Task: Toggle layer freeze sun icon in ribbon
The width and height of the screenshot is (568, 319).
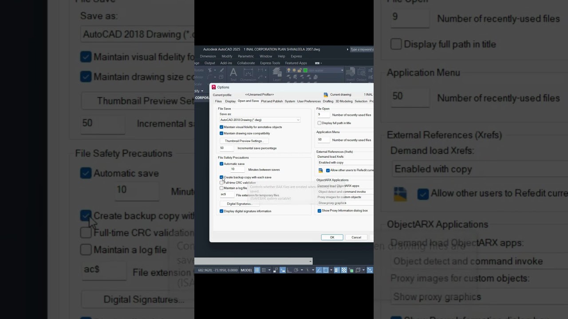Action: [x=294, y=70]
